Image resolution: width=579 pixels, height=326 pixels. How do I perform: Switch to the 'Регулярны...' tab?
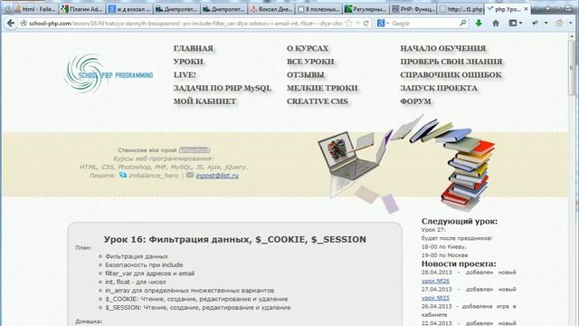pyautogui.click(x=365, y=9)
